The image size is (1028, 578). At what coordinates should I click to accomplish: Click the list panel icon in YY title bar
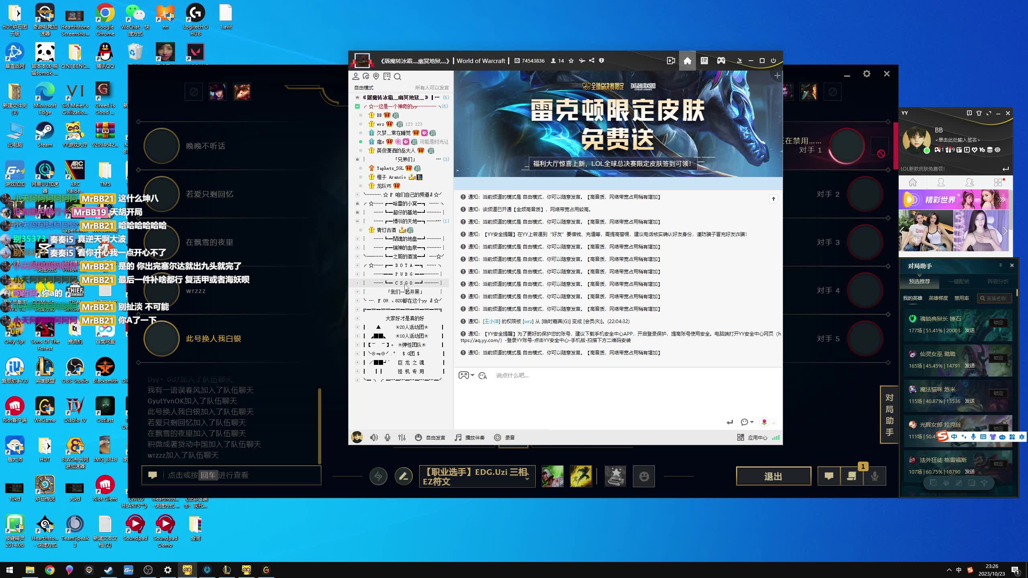[704, 61]
